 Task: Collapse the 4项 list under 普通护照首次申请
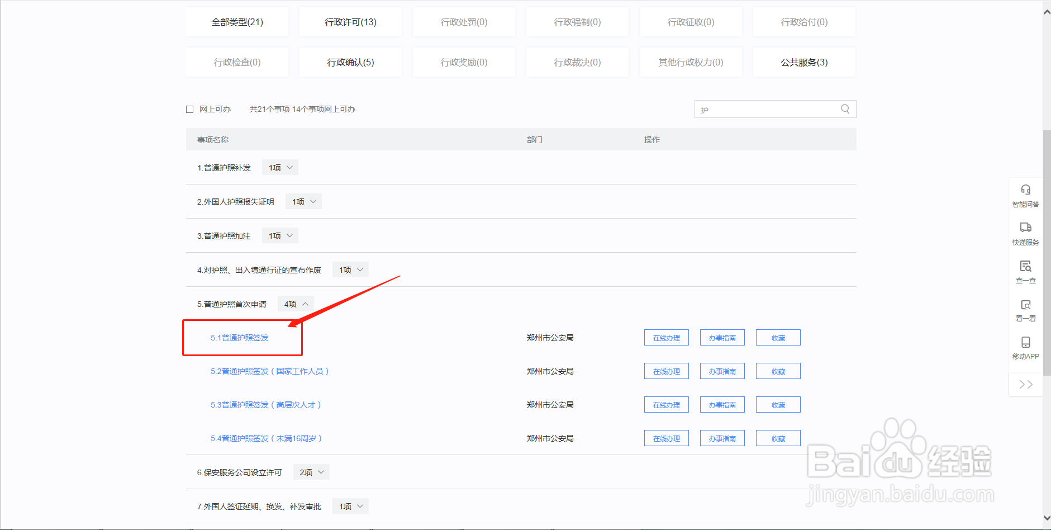coord(296,303)
